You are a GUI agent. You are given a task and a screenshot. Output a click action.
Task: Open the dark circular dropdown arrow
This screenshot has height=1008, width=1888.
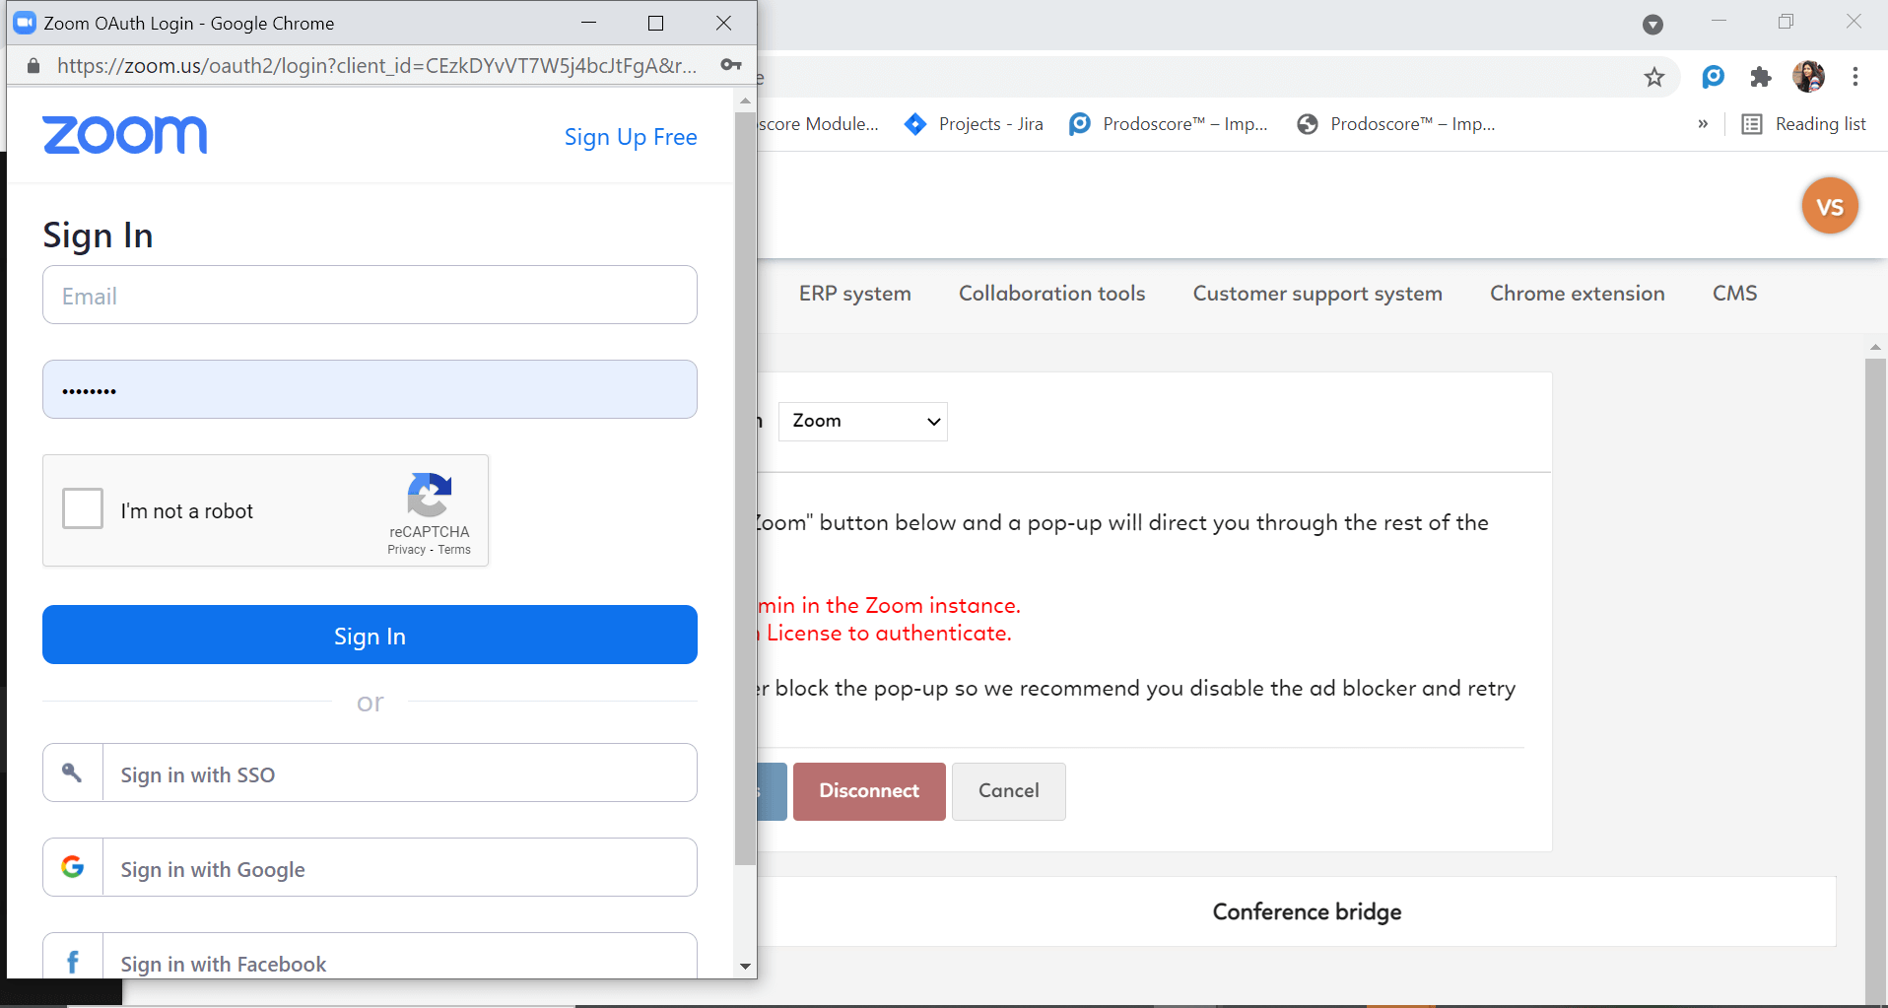pyautogui.click(x=1652, y=24)
